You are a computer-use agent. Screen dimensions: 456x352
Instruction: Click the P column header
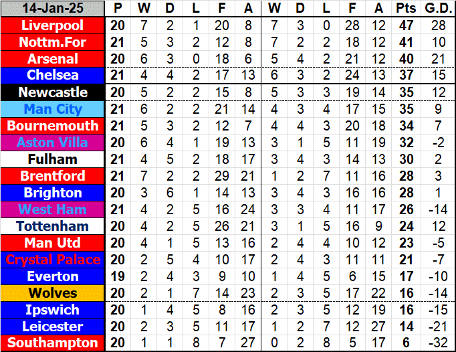[x=118, y=9]
